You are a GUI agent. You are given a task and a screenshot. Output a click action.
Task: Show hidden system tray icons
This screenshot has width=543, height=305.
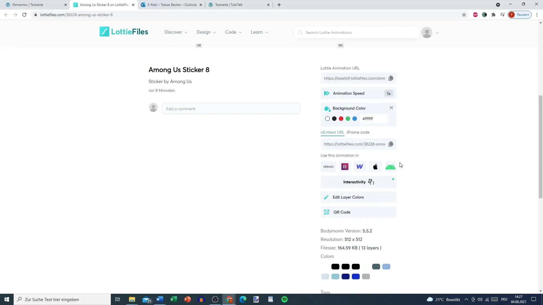(466, 299)
